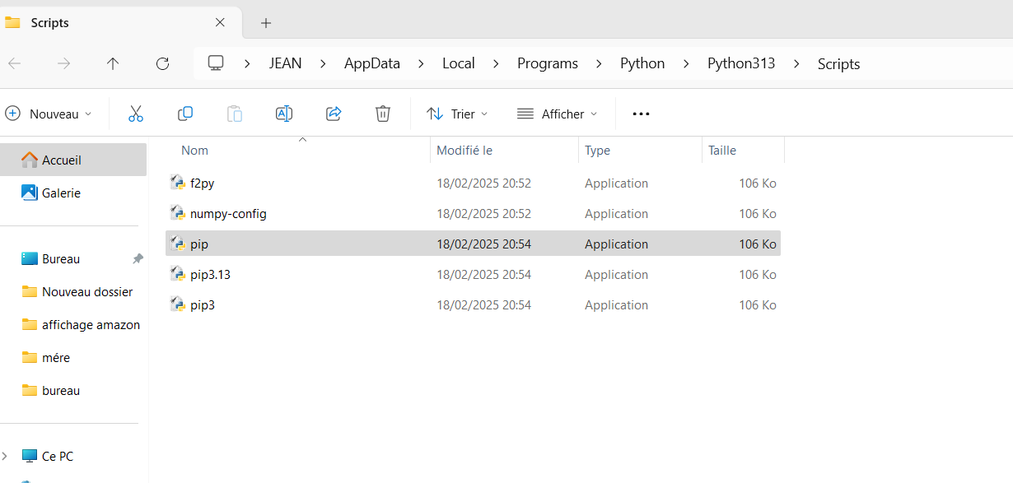Screen dimensions: 1013x483
Task: Go up one folder level
Action: [x=113, y=63]
